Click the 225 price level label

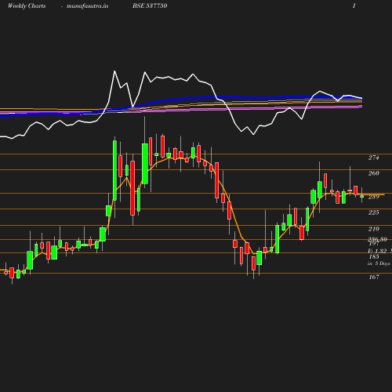pos(374,212)
